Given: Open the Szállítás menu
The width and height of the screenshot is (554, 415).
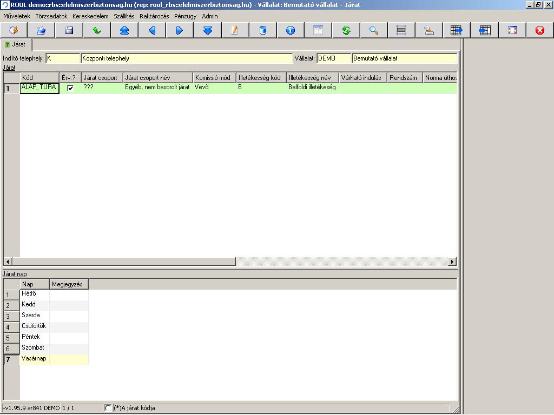Looking at the screenshot, I should pyautogui.click(x=124, y=16).
